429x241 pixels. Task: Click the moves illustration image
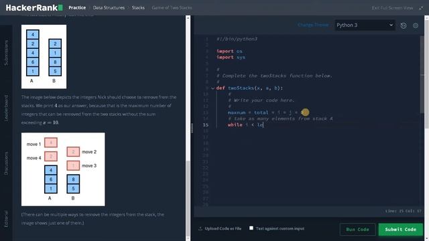click(63, 169)
